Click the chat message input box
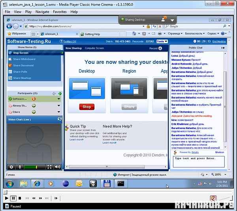Viewport: 237px width, 211px height. [199, 162]
